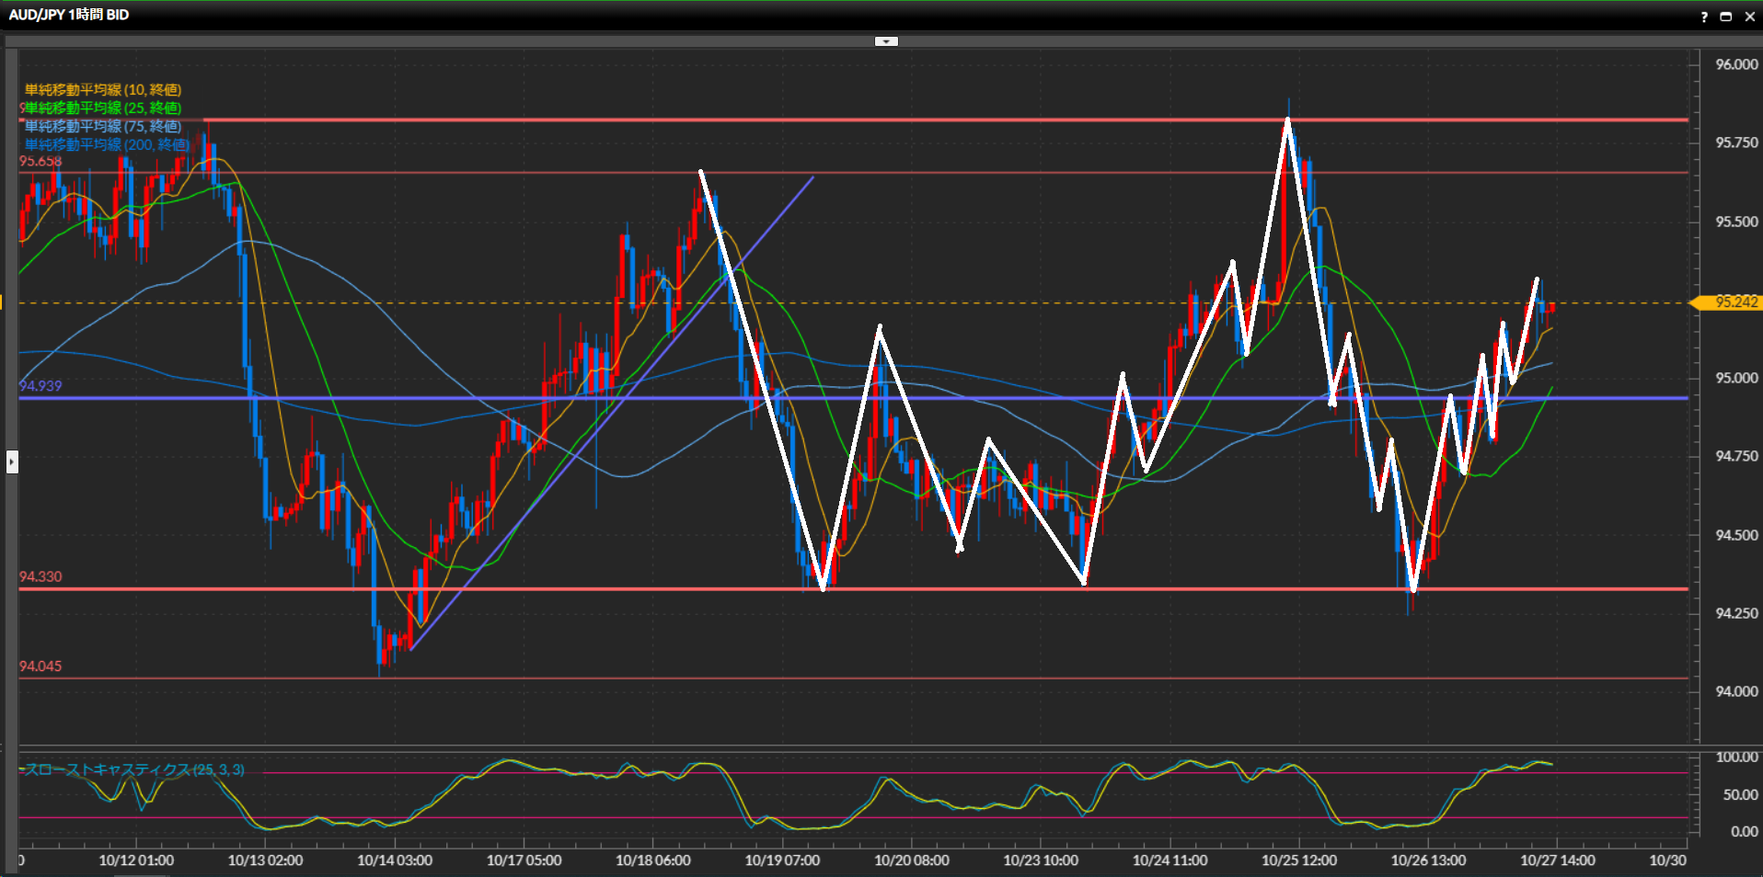This screenshot has height=877, width=1763.
Task: Maximize the AUD/JPY chart window
Action: click(1726, 17)
